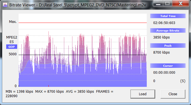
Task: Click the Close button at bottom right
Action: click(173, 94)
